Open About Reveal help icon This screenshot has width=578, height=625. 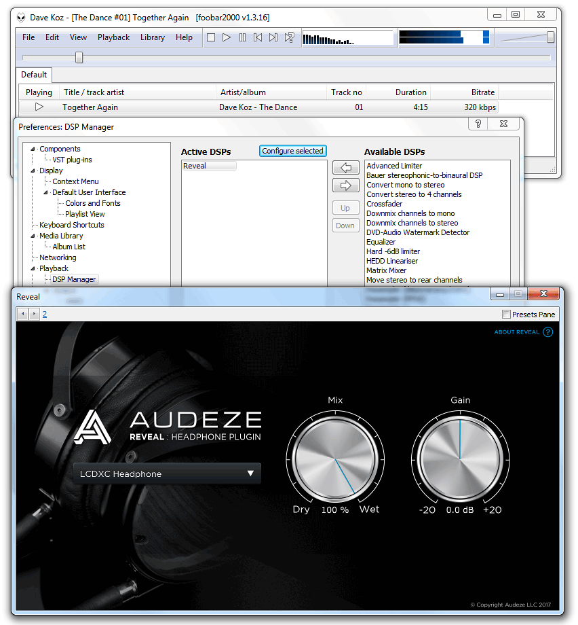(x=547, y=332)
